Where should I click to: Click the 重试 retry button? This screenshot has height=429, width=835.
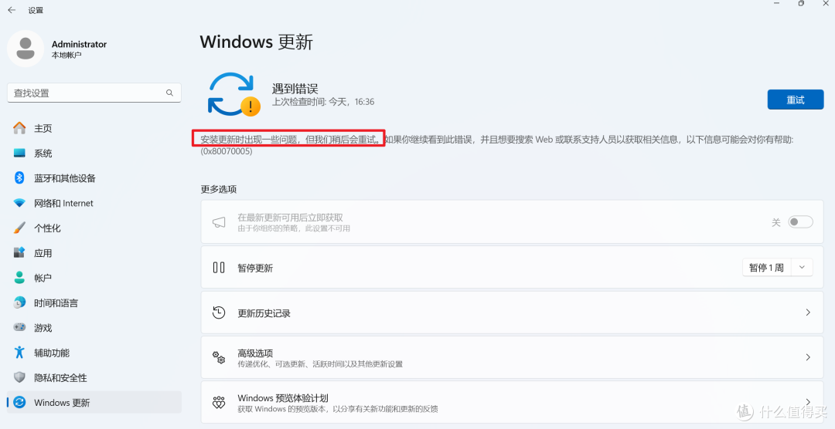click(796, 100)
